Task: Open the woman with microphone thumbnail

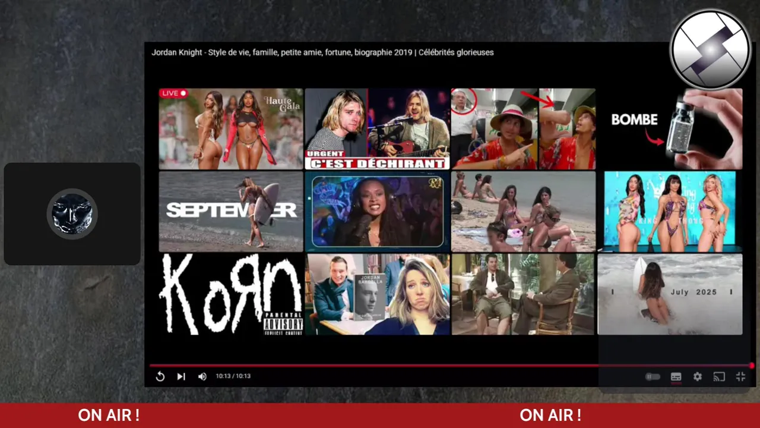Action: [377, 212]
